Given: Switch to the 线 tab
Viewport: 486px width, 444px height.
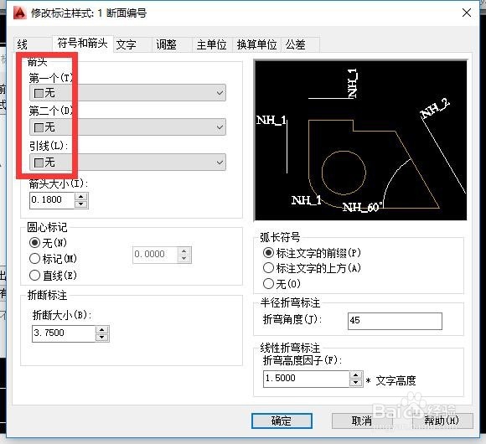Looking at the screenshot, I should [33, 44].
